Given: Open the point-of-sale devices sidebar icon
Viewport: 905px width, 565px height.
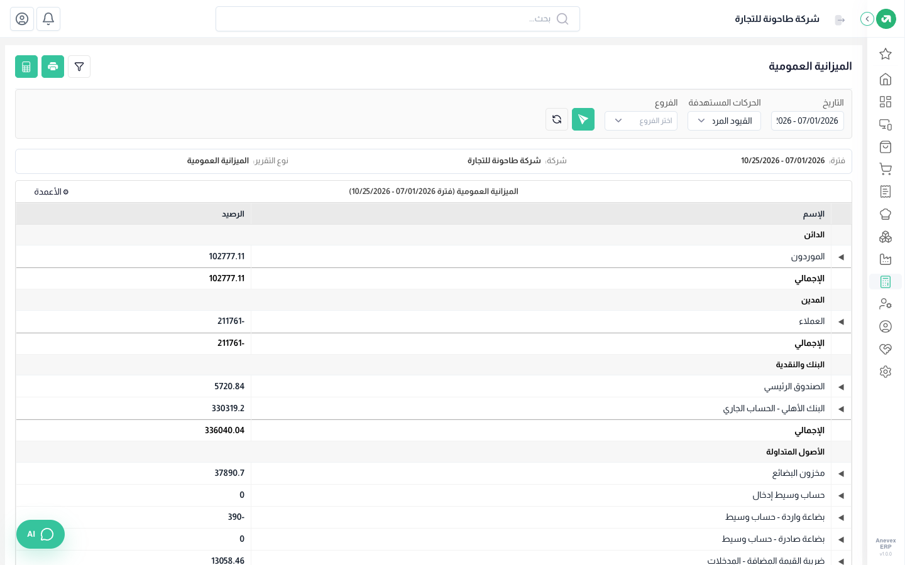Looking at the screenshot, I should tap(886, 124).
